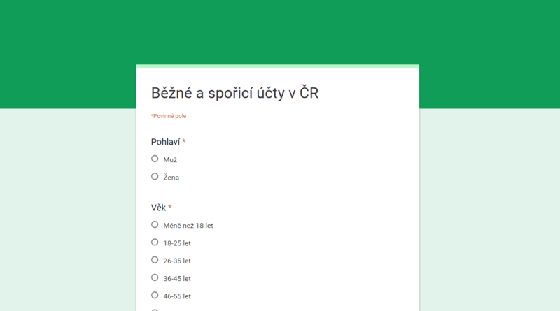Click the "Věk" question heading
The image size is (560, 311).
158,208
